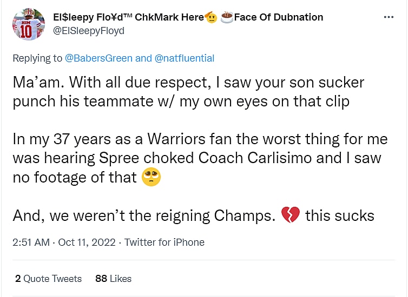Click the saluting face emoji in display name

point(212,17)
